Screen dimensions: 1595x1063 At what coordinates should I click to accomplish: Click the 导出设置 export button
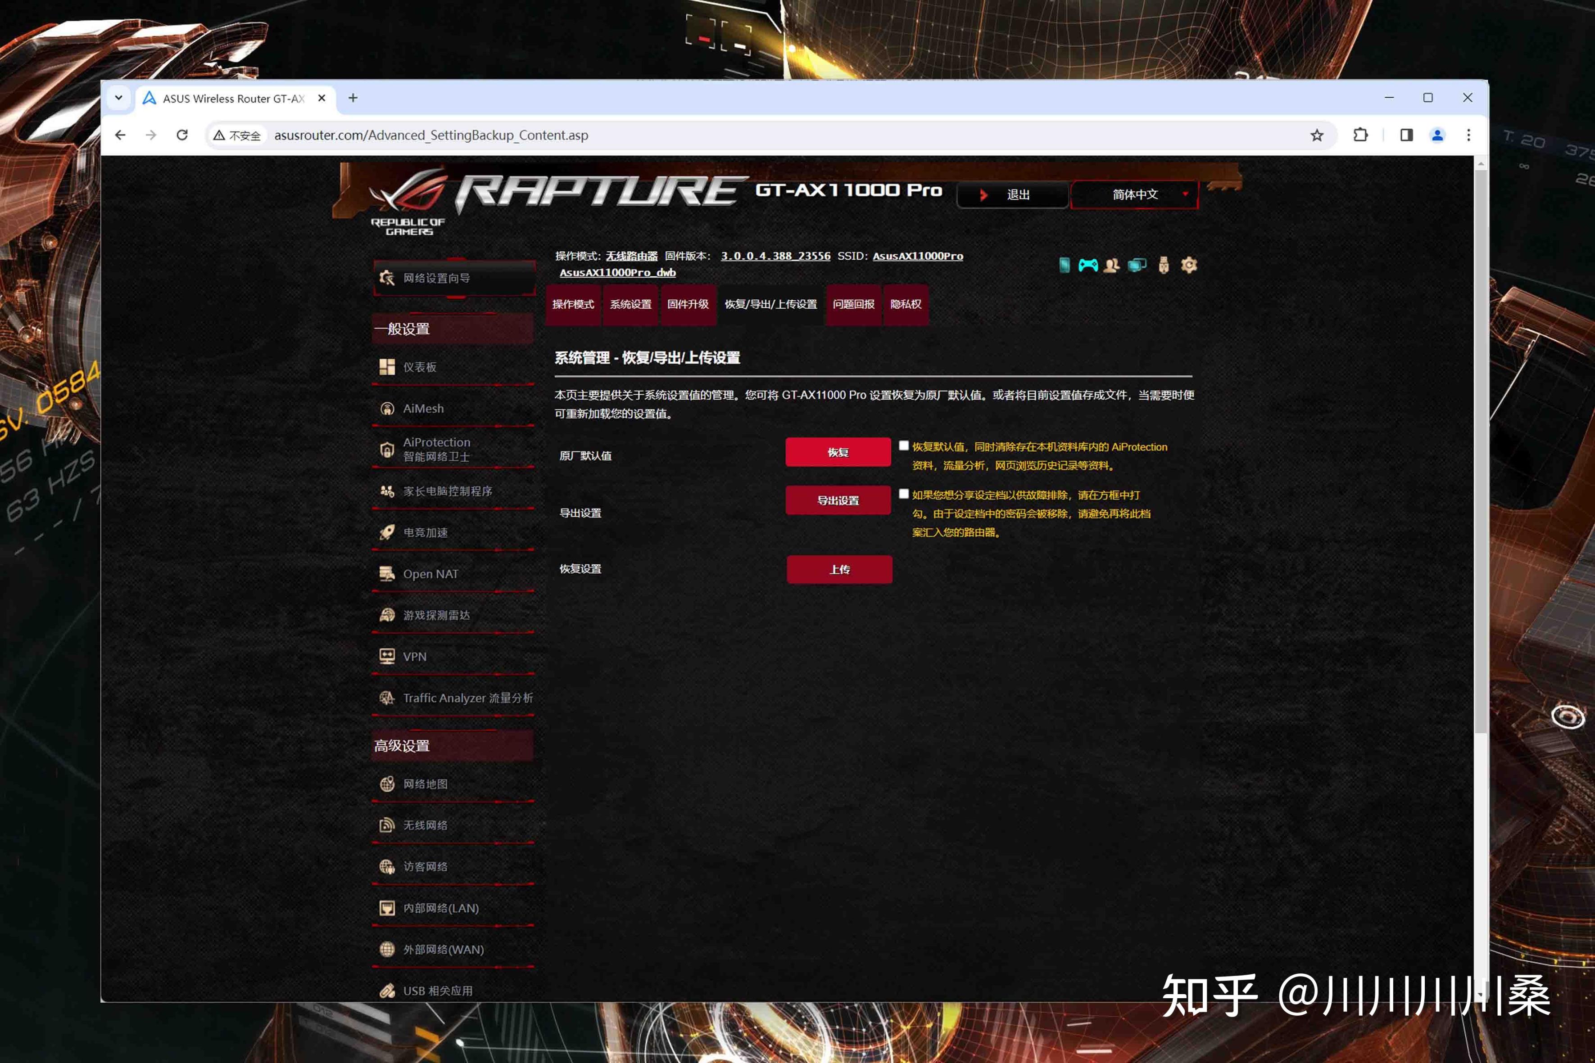tap(838, 500)
